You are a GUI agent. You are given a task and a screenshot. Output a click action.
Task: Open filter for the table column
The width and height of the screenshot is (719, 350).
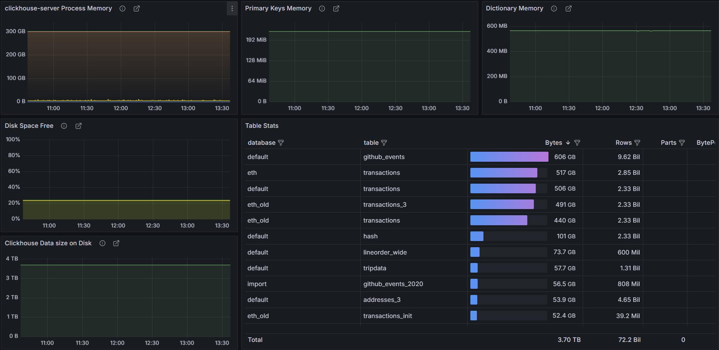[x=384, y=143]
